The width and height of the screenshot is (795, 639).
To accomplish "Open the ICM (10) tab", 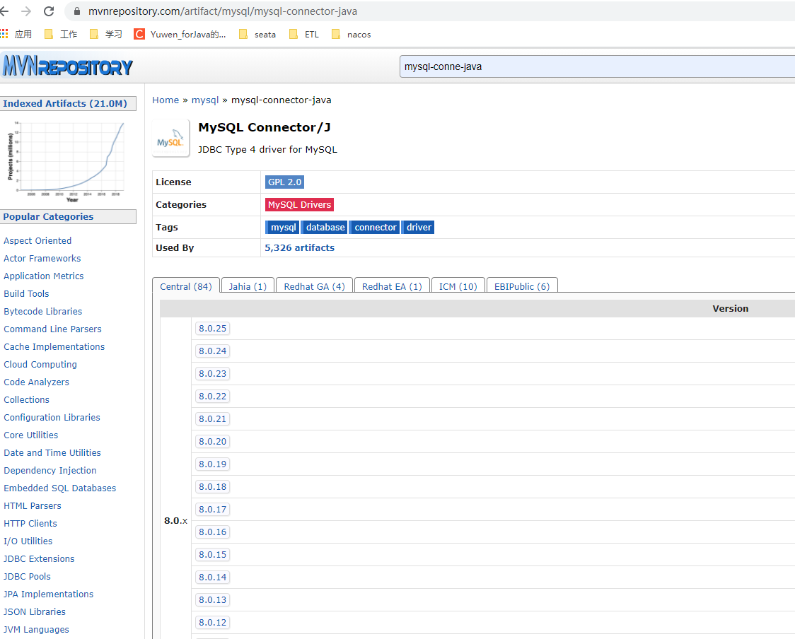I will tap(457, 286).
